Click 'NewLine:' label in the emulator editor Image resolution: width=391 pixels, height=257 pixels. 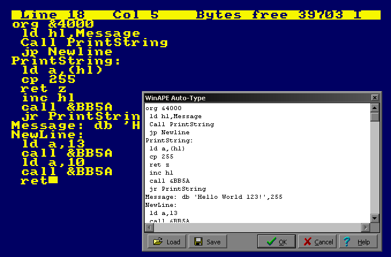pyautogui.click(x=47, y=135)
